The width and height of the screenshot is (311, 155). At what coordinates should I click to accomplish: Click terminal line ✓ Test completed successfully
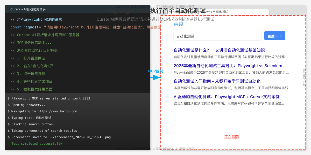[35, 144]
